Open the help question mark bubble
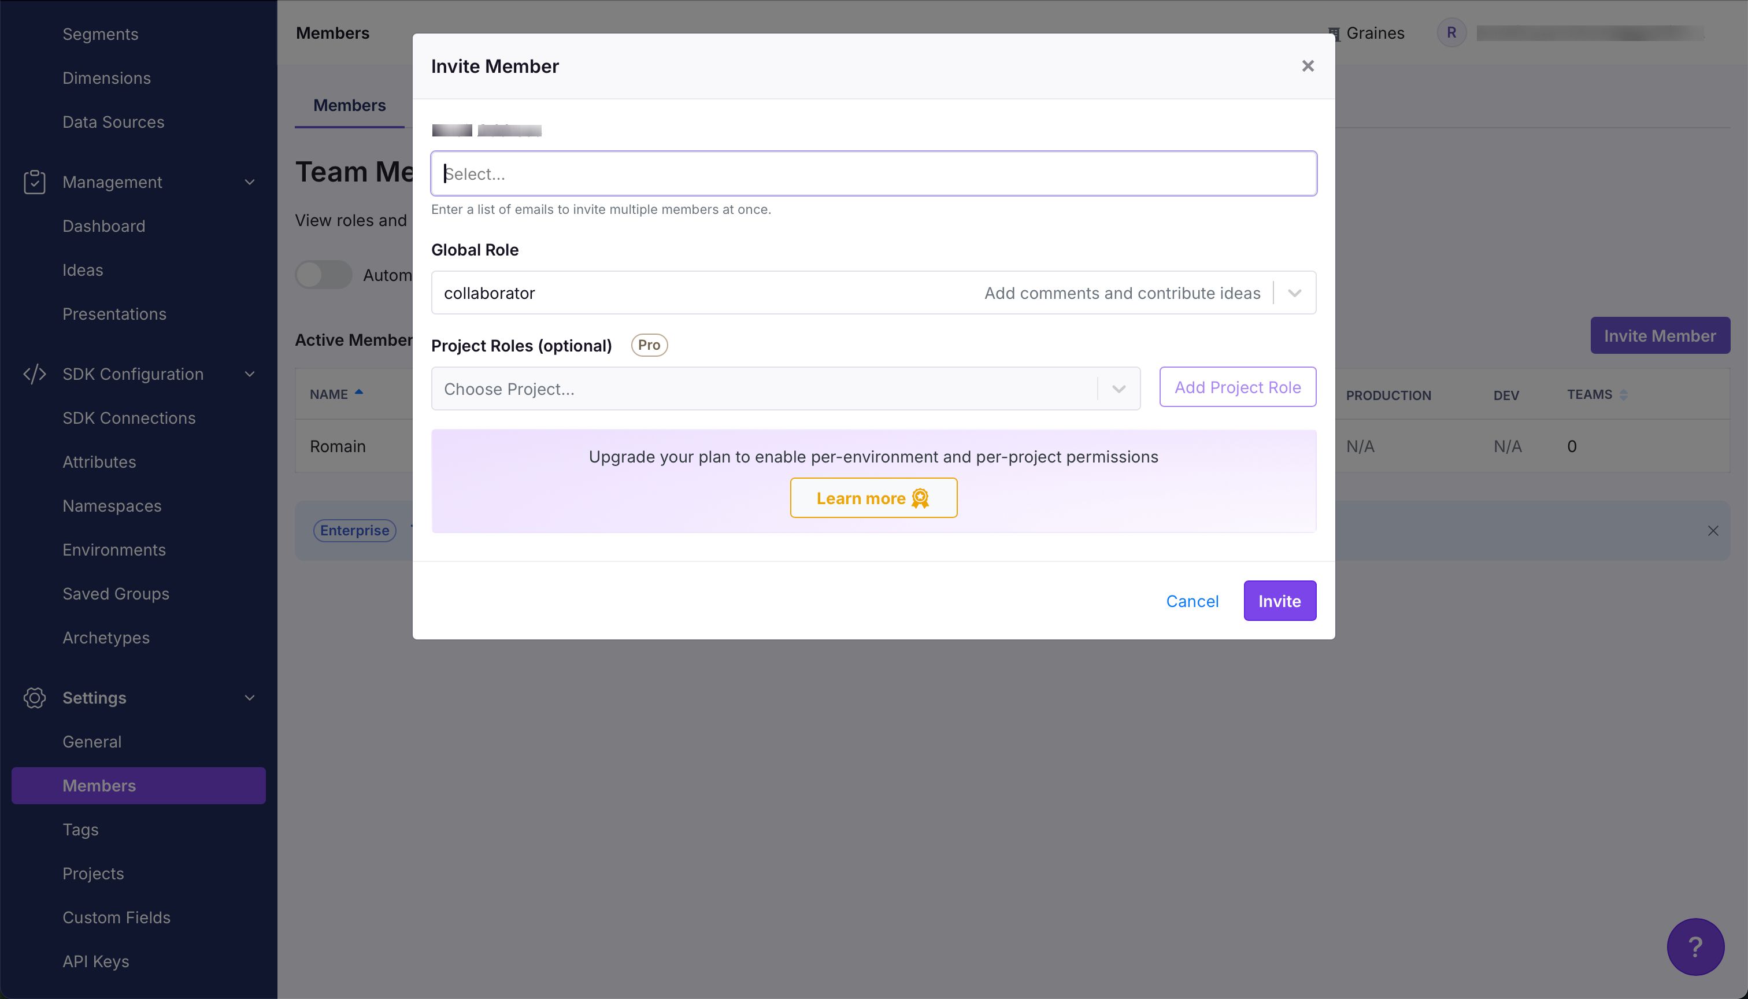This screenshot has width=1748, height=999. pyautogui.click(x=1695, y=947)
